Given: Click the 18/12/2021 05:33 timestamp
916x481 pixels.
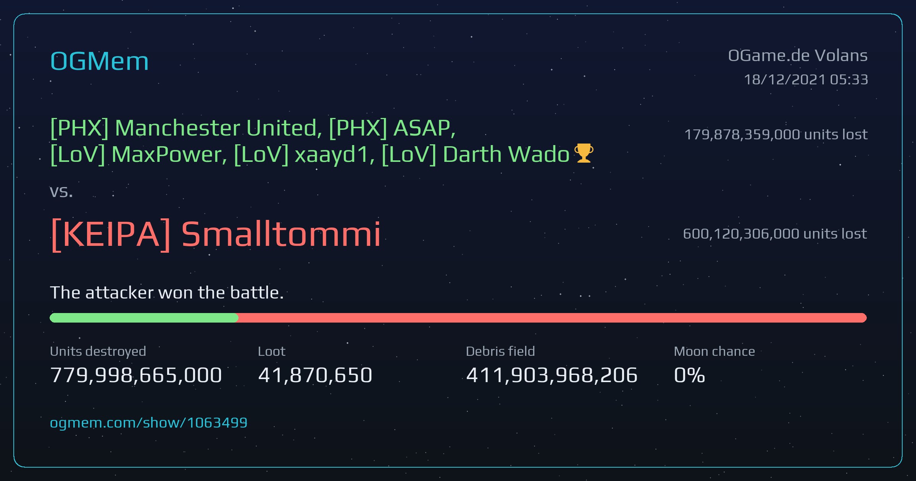Looking at the screenshot, I should click(806, 79).
